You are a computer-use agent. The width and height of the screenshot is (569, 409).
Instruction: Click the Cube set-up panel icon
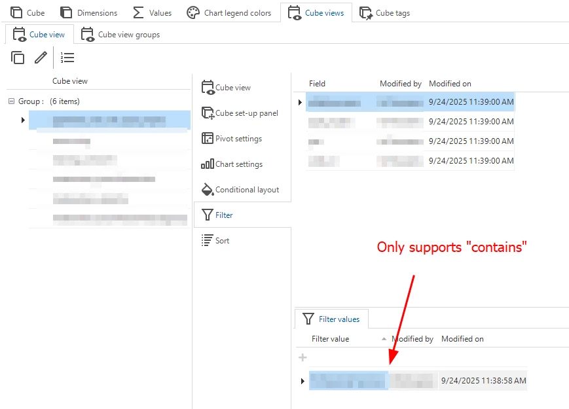click(208, 113)
